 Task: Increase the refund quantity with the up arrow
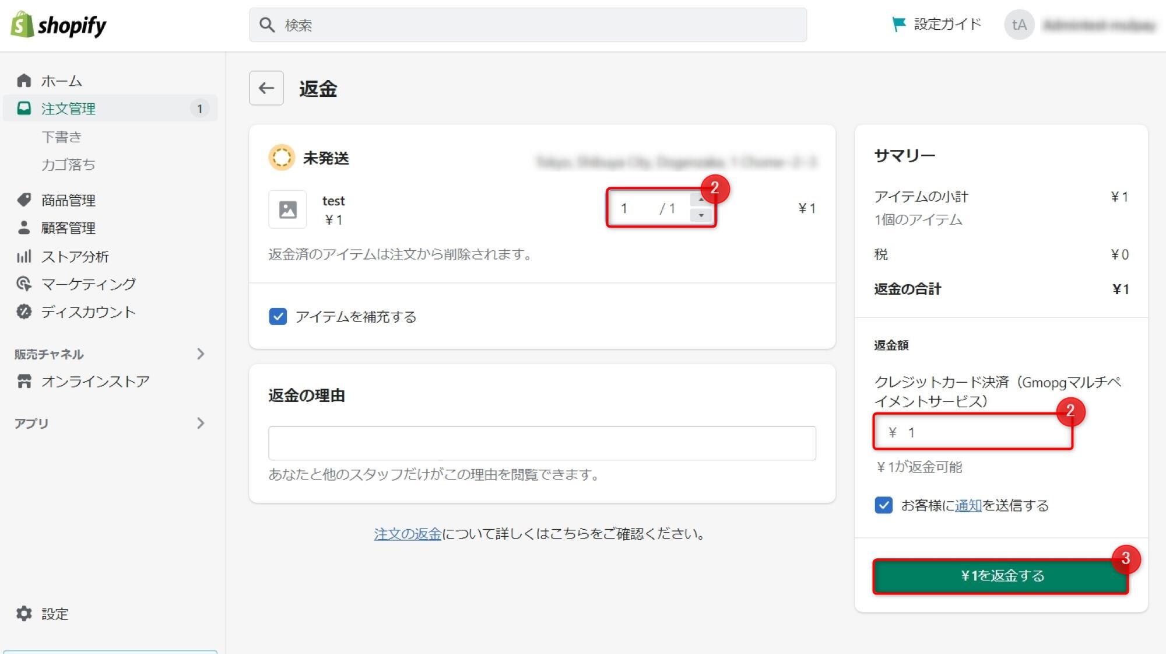pos(702,198)
